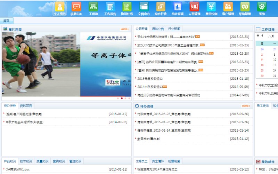The height and width of the screenshot is (174, 278).
Task: Select day 31 in the calendar
Action: (x=275, y=76)
